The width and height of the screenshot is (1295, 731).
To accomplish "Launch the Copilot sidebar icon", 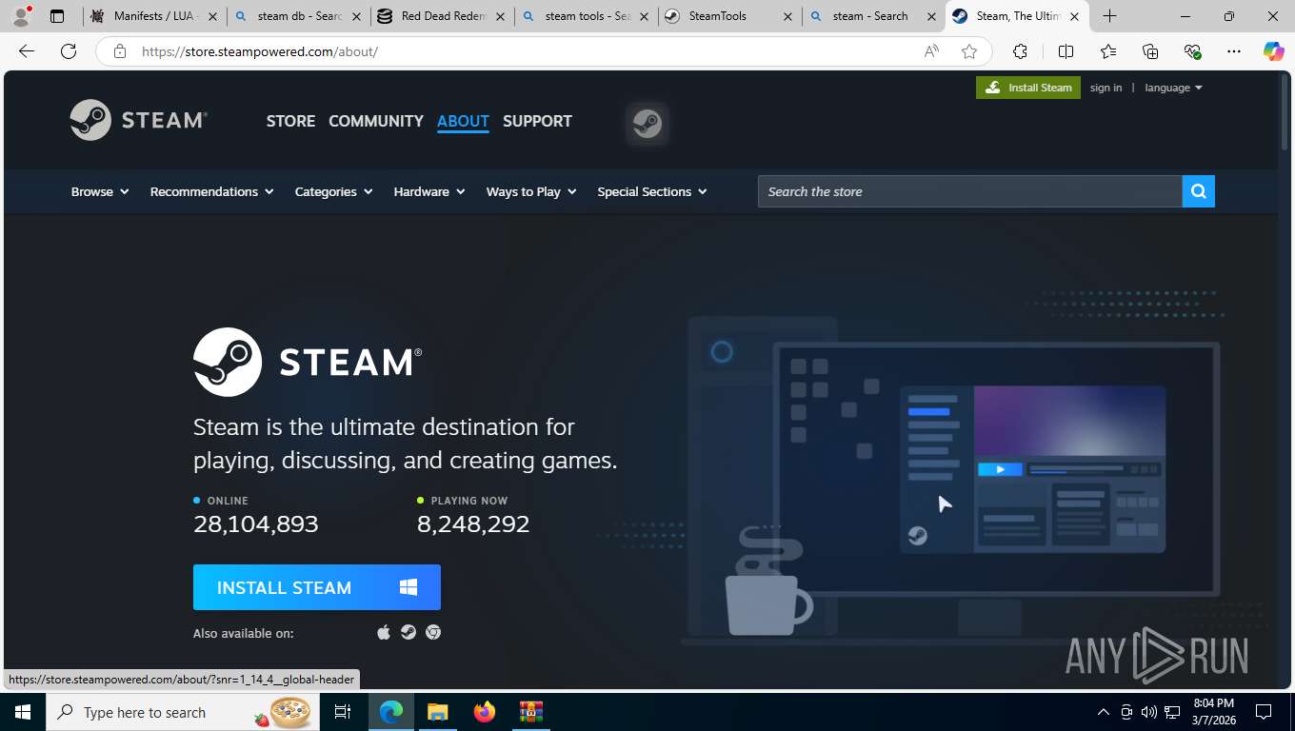I will point(1273,51).
